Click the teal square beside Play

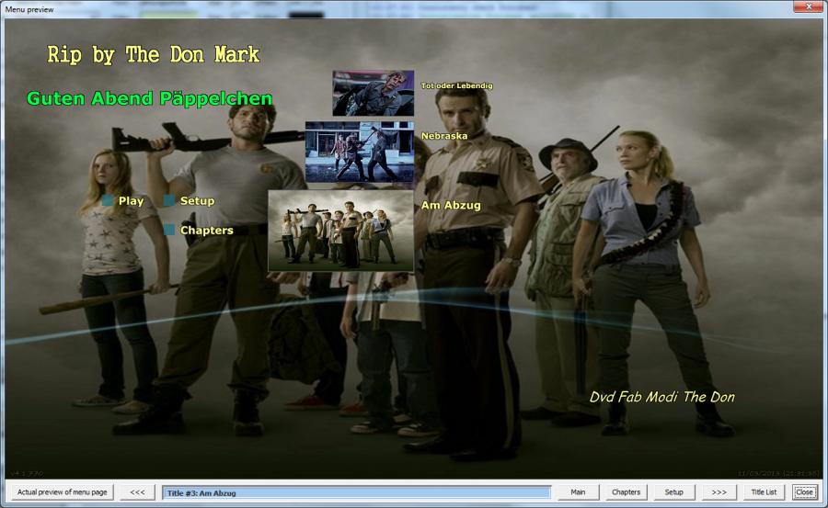click(x=108, y=200)
